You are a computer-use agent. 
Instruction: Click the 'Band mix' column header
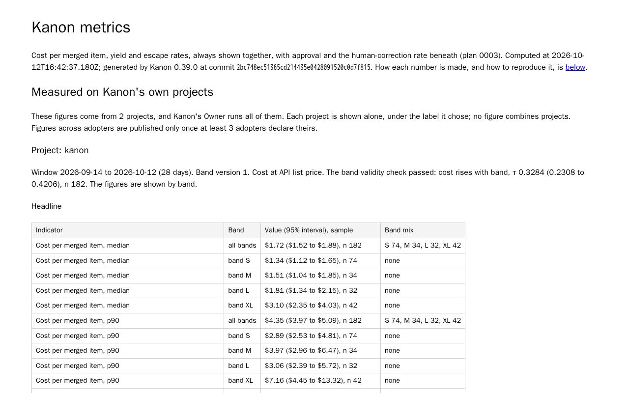(423, 230)
